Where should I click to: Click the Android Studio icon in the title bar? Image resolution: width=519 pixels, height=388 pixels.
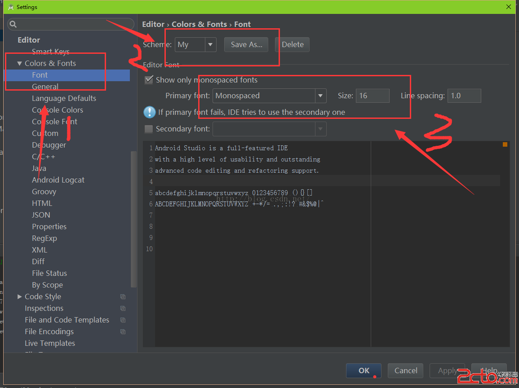tap(11, 7)
